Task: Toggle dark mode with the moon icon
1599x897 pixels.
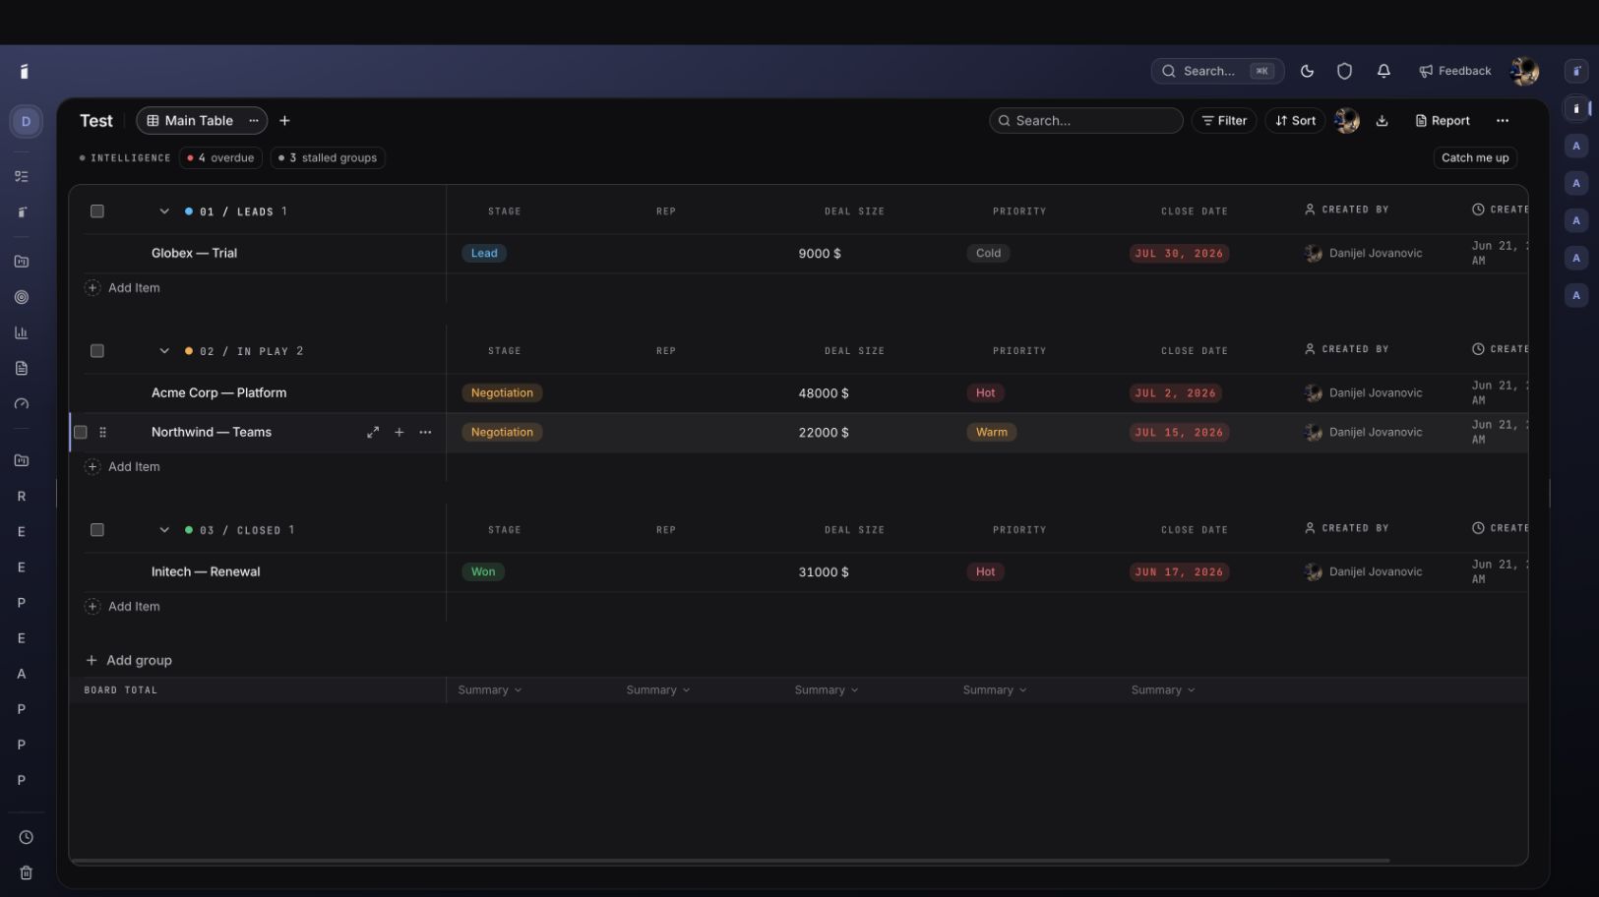Action: (x=1307, y=71)
